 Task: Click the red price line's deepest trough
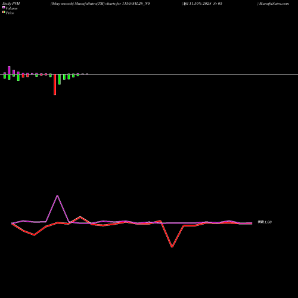click(x=172, y=247)
